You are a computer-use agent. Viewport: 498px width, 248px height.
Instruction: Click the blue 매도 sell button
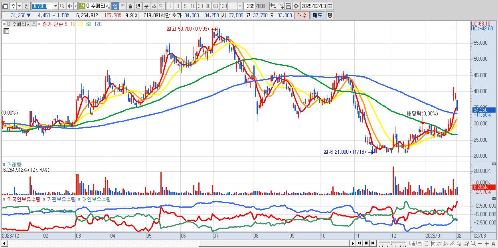point(317,15)
